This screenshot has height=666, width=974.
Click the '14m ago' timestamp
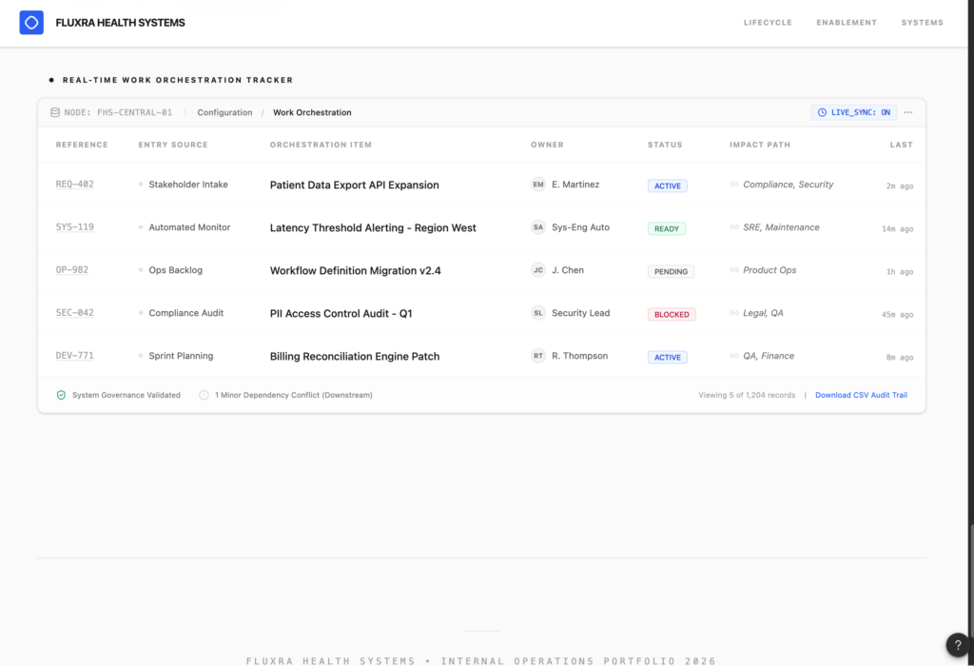tap(897, 228)
